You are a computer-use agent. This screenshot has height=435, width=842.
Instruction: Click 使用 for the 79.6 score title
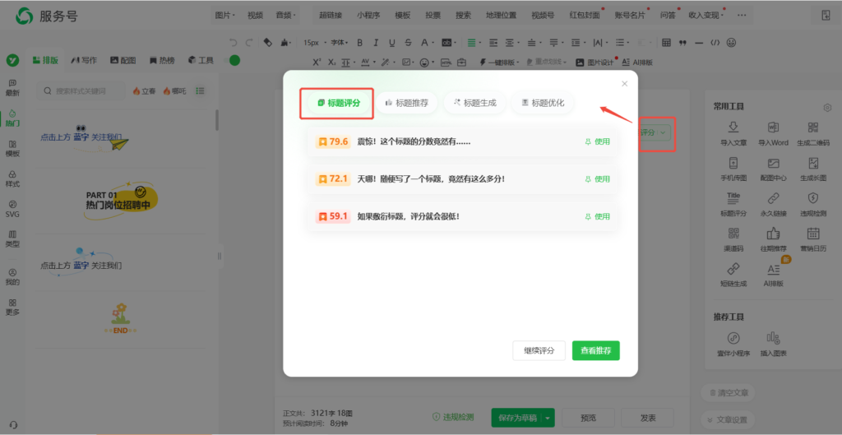click(x=598, y=141)
